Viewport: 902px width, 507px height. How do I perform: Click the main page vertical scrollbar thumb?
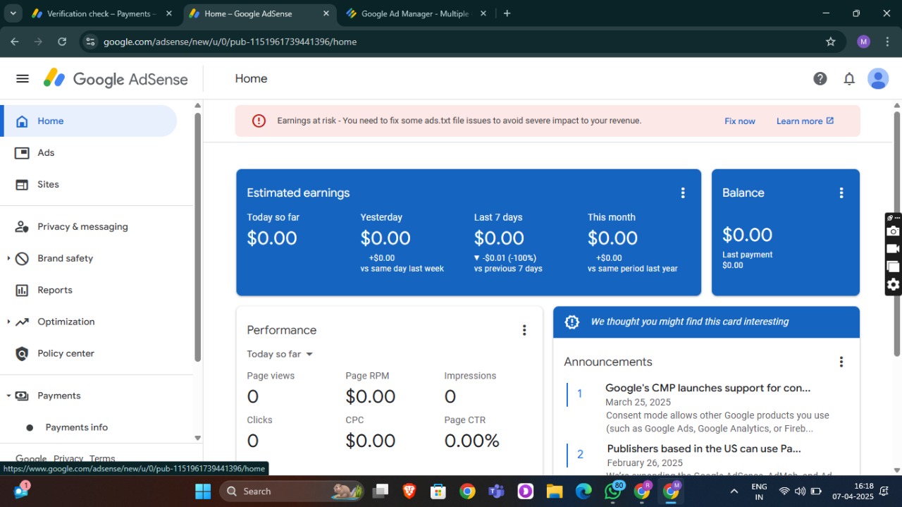coord(897,233)
